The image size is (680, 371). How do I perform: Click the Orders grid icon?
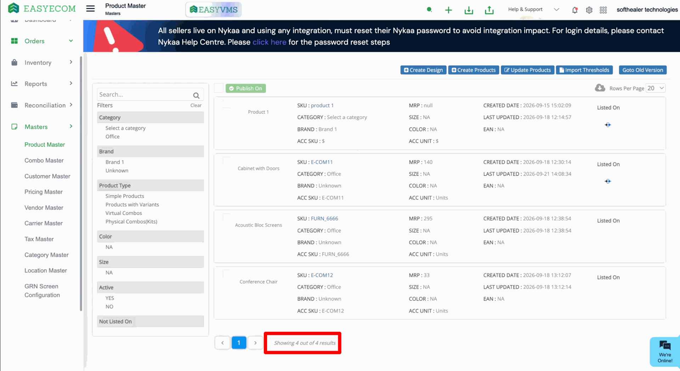[x=14, y=41]
